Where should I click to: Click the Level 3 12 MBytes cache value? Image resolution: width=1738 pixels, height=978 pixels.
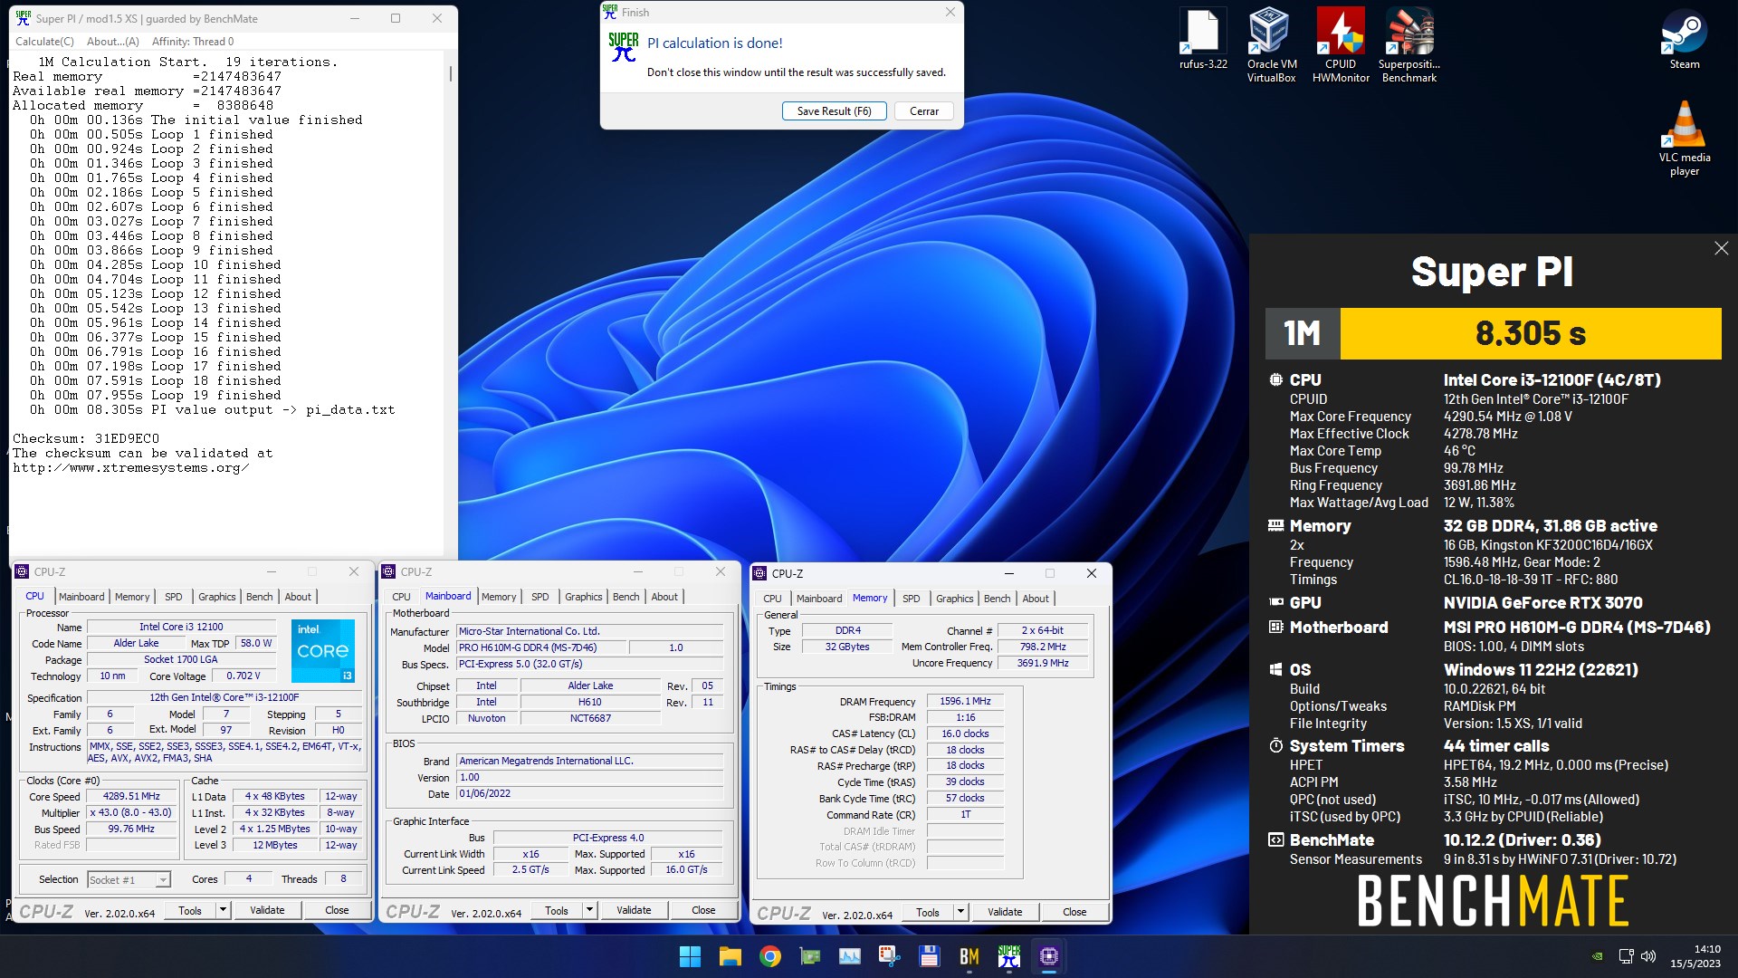tap(275, 845)
